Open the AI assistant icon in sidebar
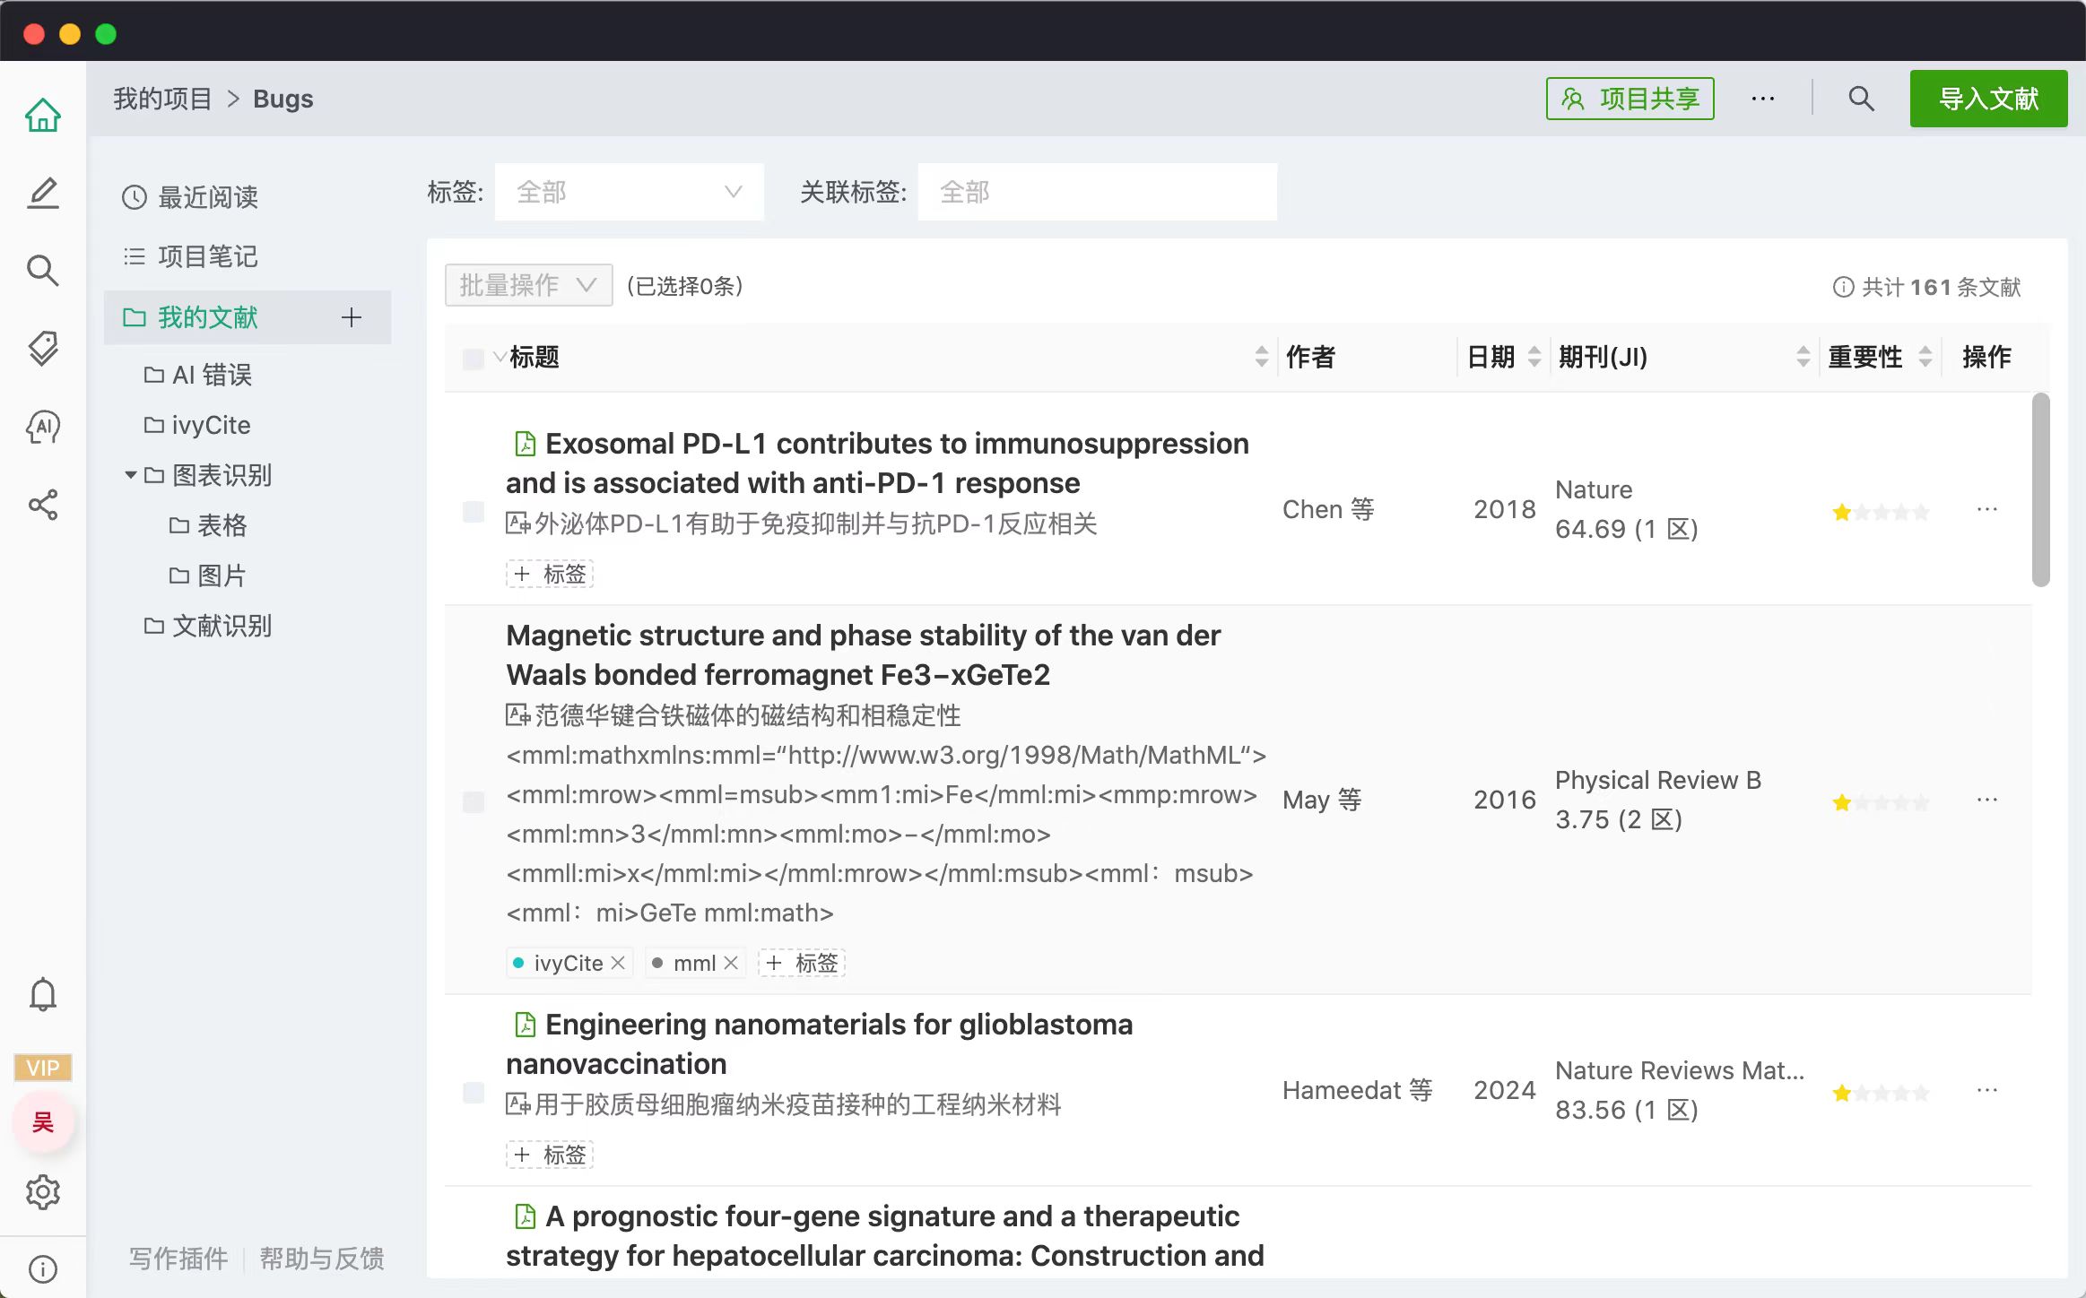Screen dimensions: 2086x1298 coord(42,427)
